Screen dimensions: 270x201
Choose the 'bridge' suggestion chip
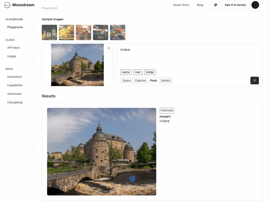[x=150, y=72]
